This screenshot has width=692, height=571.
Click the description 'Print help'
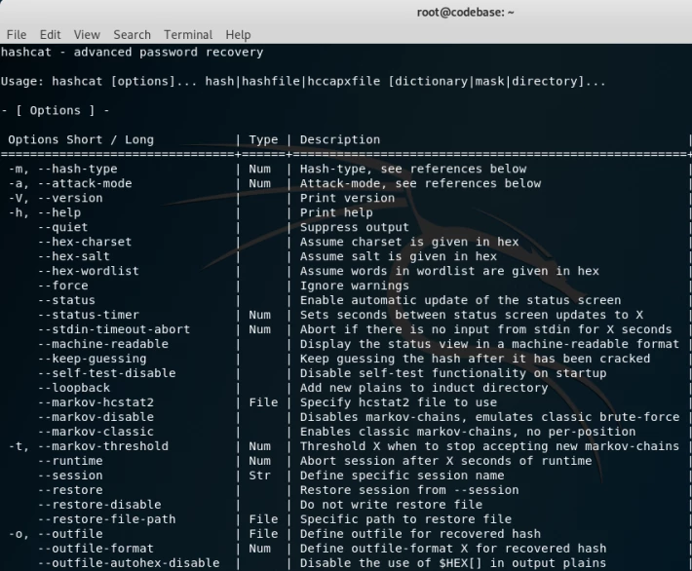point(336,212)
